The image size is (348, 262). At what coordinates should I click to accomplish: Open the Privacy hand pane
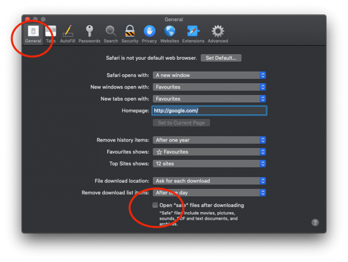pyautogui.click(x=150, y=34)
